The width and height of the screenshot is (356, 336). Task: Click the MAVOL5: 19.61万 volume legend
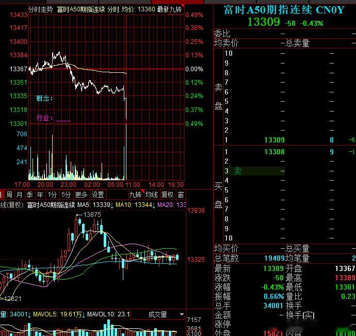click(x=57, y=314)
